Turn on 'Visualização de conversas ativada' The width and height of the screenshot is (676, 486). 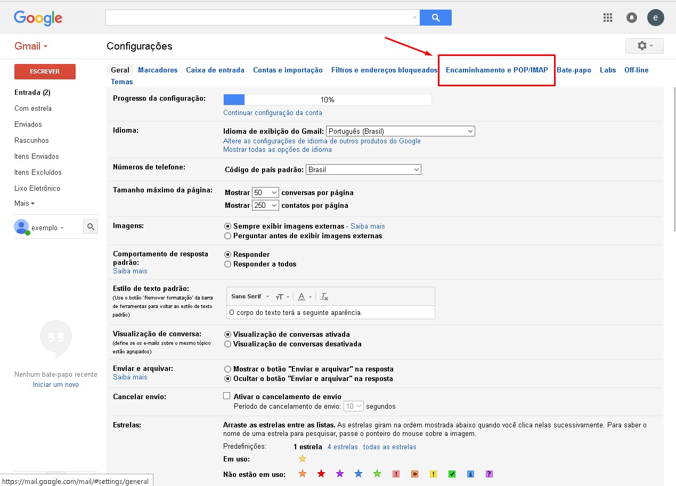(x=228, y=334)
